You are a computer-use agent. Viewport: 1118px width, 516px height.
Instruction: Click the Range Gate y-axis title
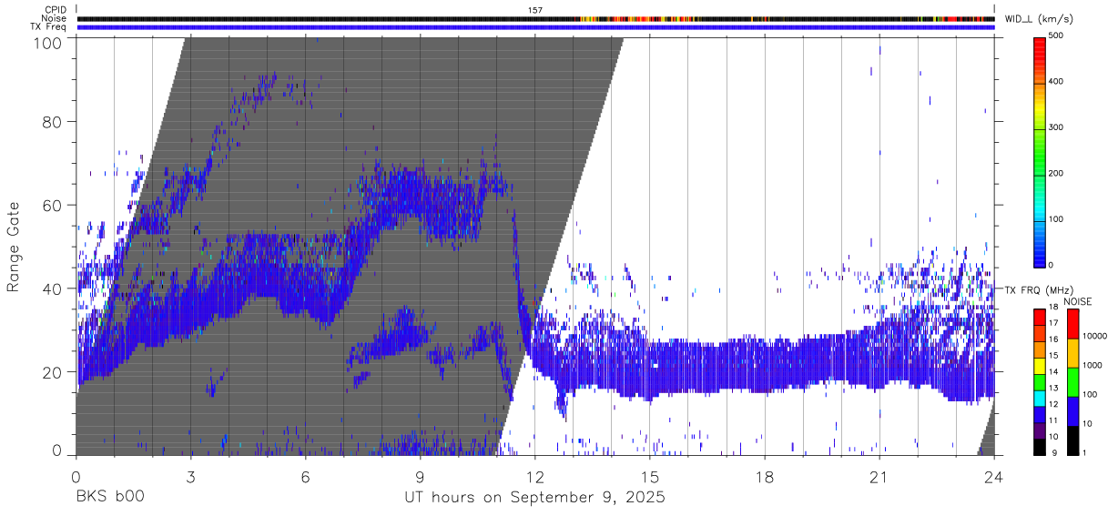[14, 248]
